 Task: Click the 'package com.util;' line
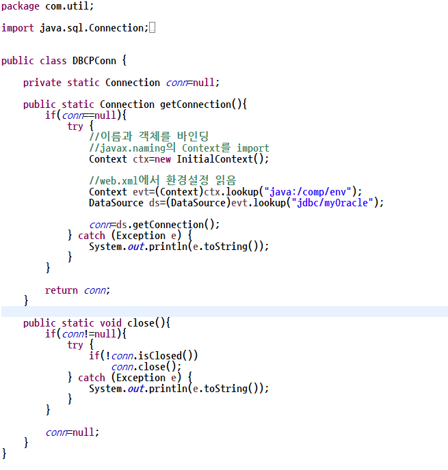pyautogui.click(x=47, y=6)
